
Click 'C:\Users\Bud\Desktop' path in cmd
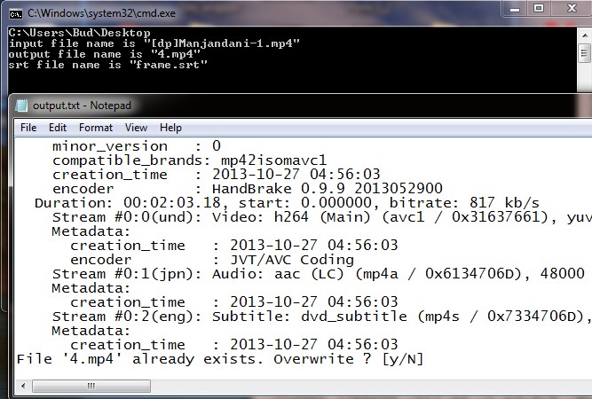(x=79, y=33)
